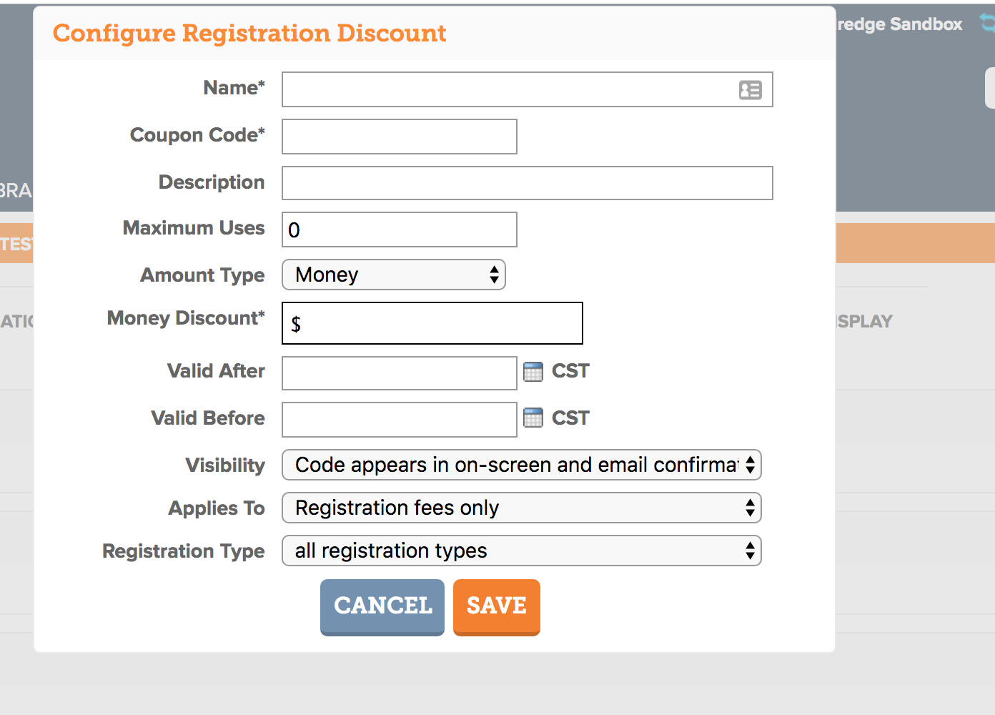This screenshot has width=995, height=715.
Task: Click the refresh icon beside Sandbox text
Action: point(988,24)
